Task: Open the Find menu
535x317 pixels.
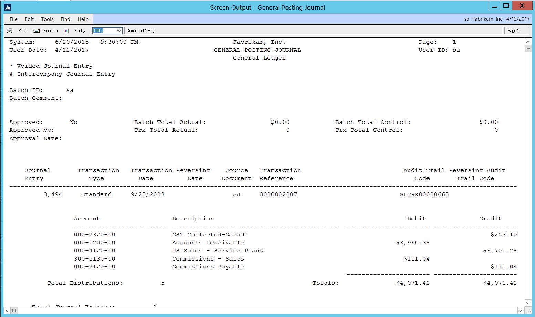Action: pos(65,19)
